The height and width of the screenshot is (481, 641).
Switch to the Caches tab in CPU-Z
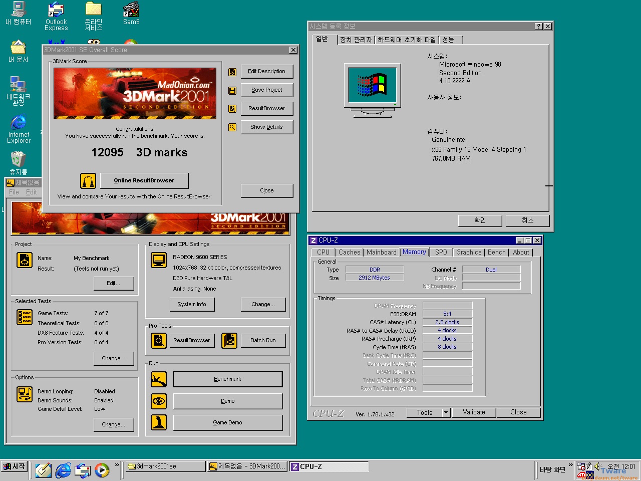pyautogui.click(x=349, y=253)
